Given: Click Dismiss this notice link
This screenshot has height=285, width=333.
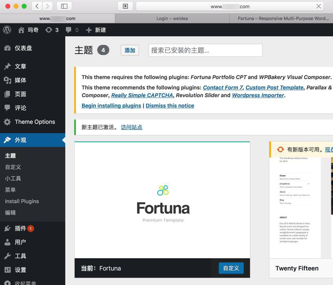Looking at the screenshot, I should (x=170, y=106).
